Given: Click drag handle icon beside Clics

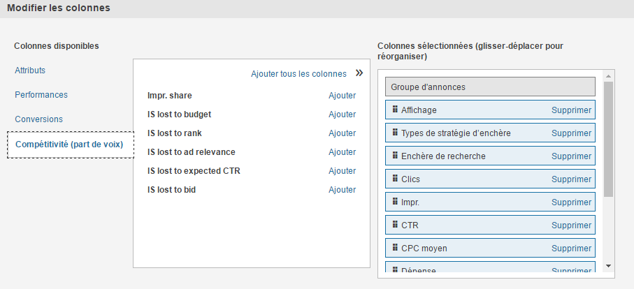Looking at the screenshot, I should (395, 179).
